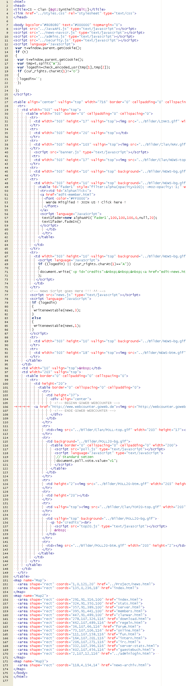The image size is (186, 686).
Task: Select the styles.css stylesheet link line
Action: point(75,13)
